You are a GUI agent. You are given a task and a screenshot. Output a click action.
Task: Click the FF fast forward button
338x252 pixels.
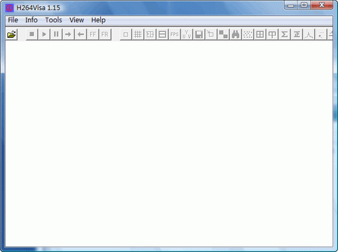93,35
